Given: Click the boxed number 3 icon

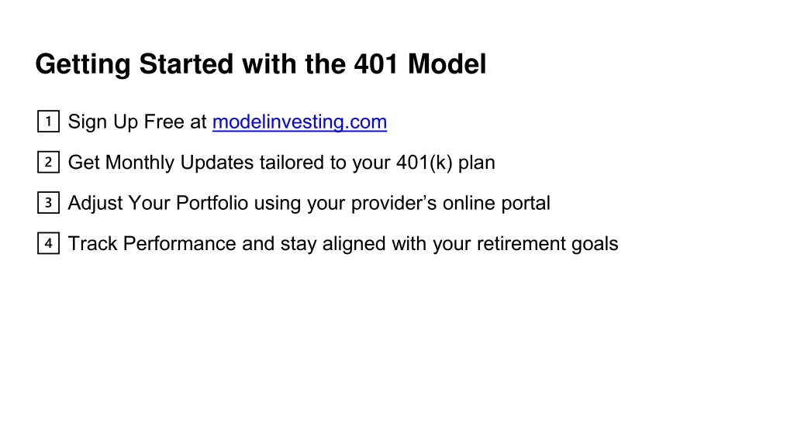Looking at the screenshot, I should [48, 203].
